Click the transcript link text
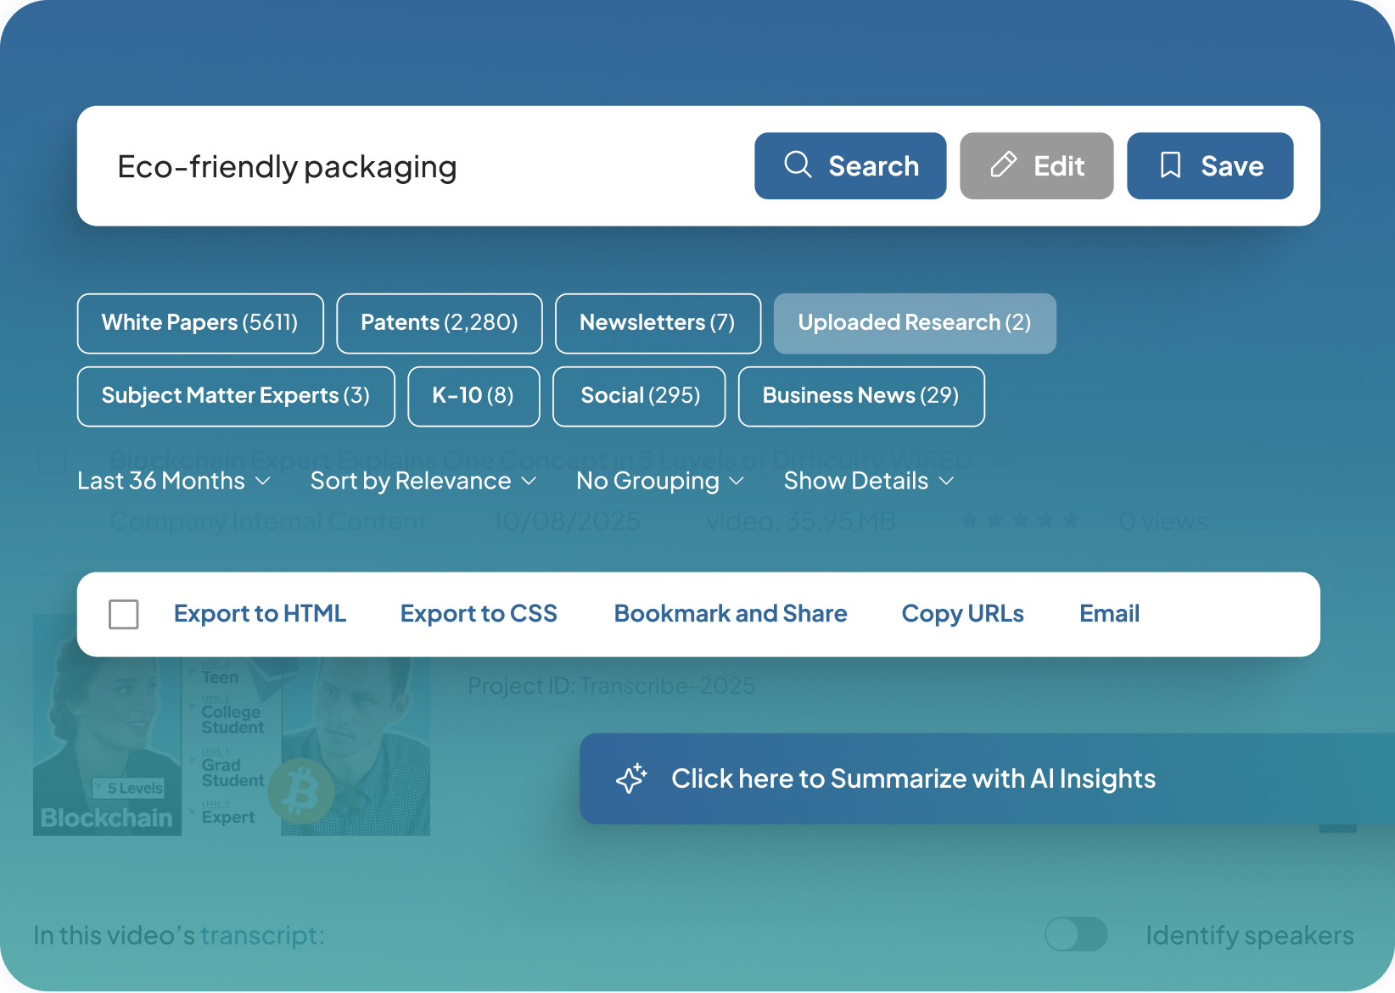The height and width of the screenshot is (993, 1395). tap(262, 935)
